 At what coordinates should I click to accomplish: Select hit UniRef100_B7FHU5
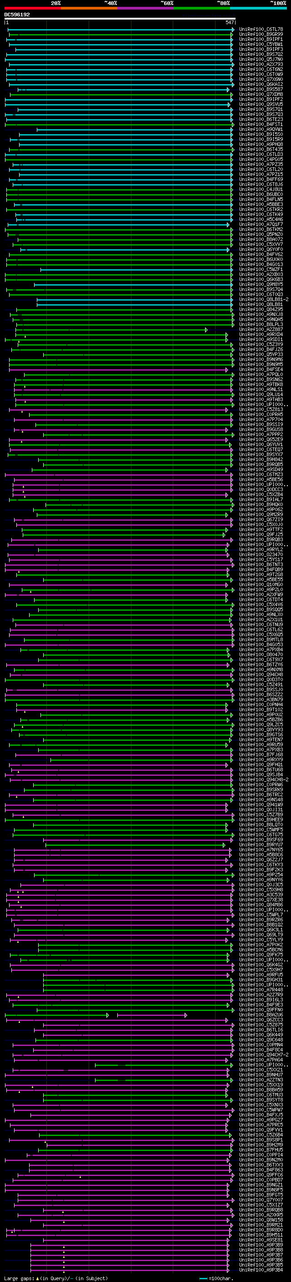coord(261,1150)
